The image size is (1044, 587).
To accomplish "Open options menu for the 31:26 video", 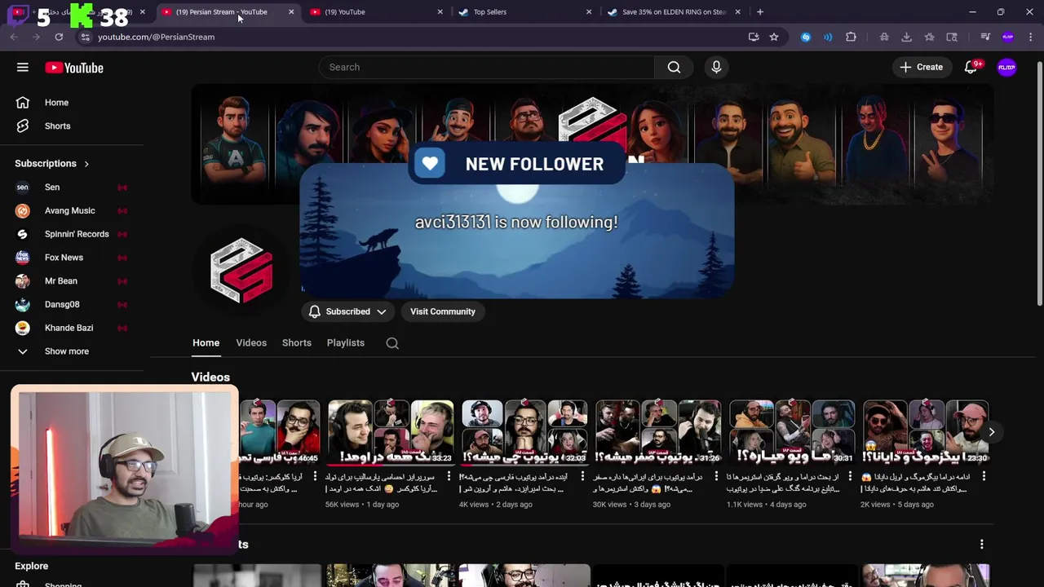I will pos(716,477).
